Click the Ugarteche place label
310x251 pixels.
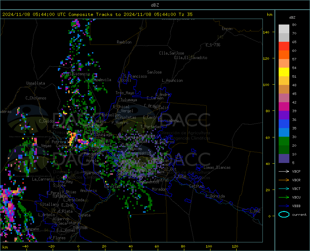(x=93, y=173)
